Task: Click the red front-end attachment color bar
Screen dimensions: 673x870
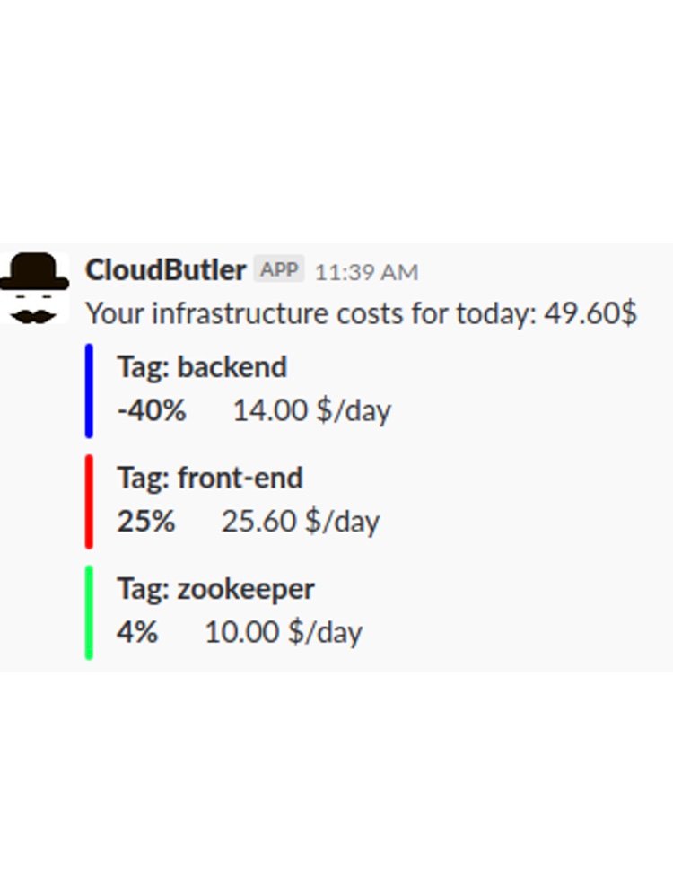Action: point(89,502)
